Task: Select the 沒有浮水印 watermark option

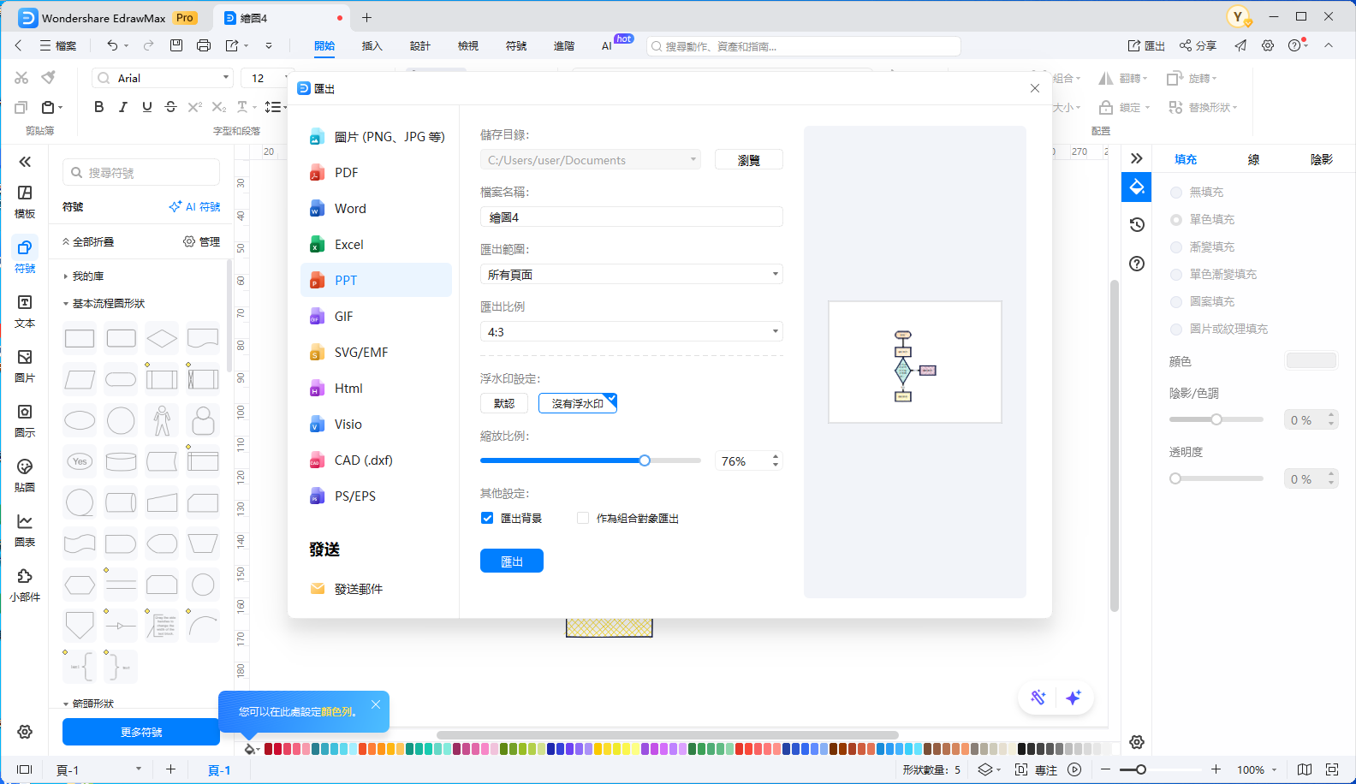Action: 577,403
